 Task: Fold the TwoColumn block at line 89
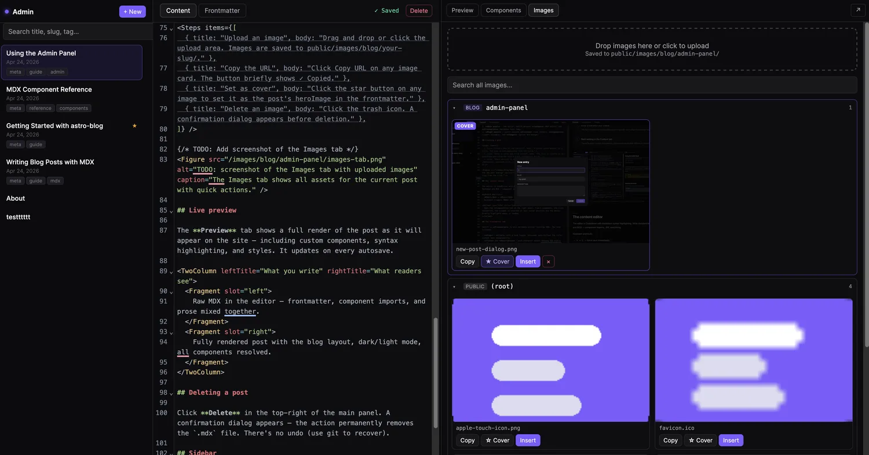click(171, 271)
